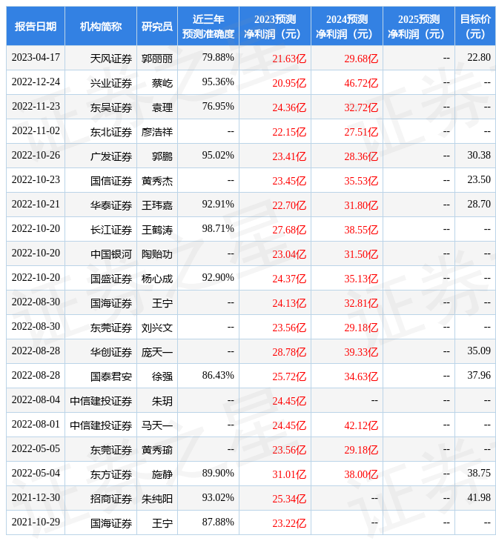Click 2024 profit forecast 29.68亿
The image size is (496, 541).
coord(361,59)
